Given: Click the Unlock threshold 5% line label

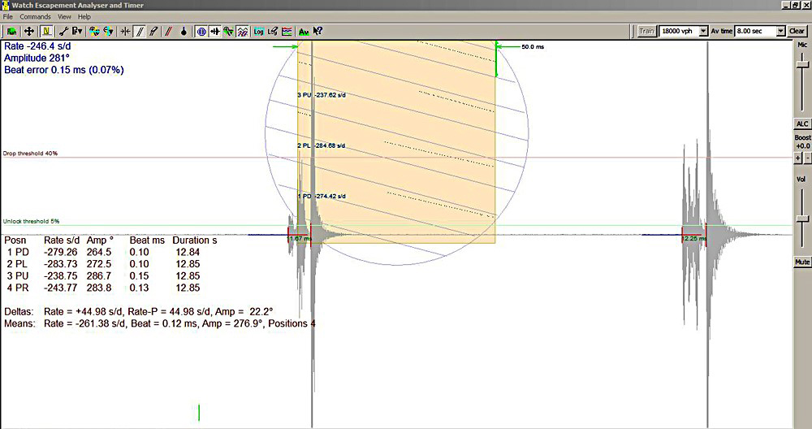Looking at the screenshot, I should [31, 221].
